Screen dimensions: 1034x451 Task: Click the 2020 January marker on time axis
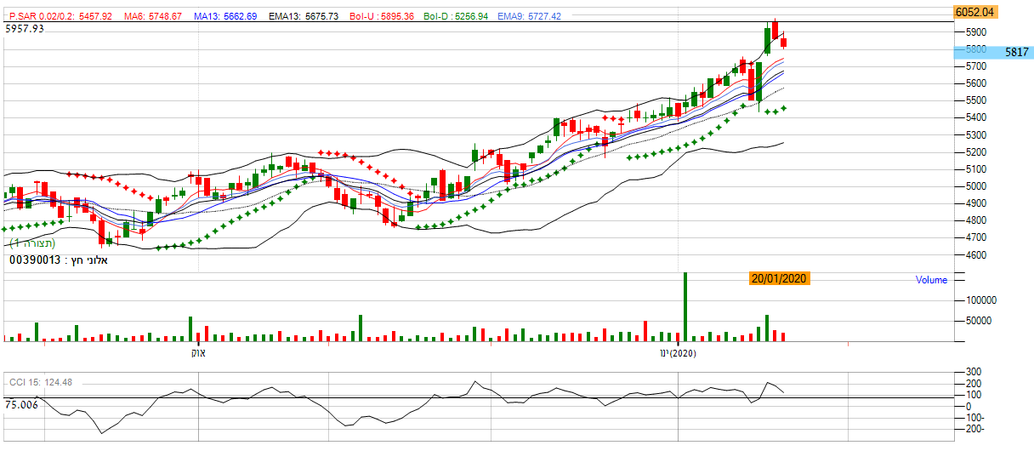click(678, 353)
